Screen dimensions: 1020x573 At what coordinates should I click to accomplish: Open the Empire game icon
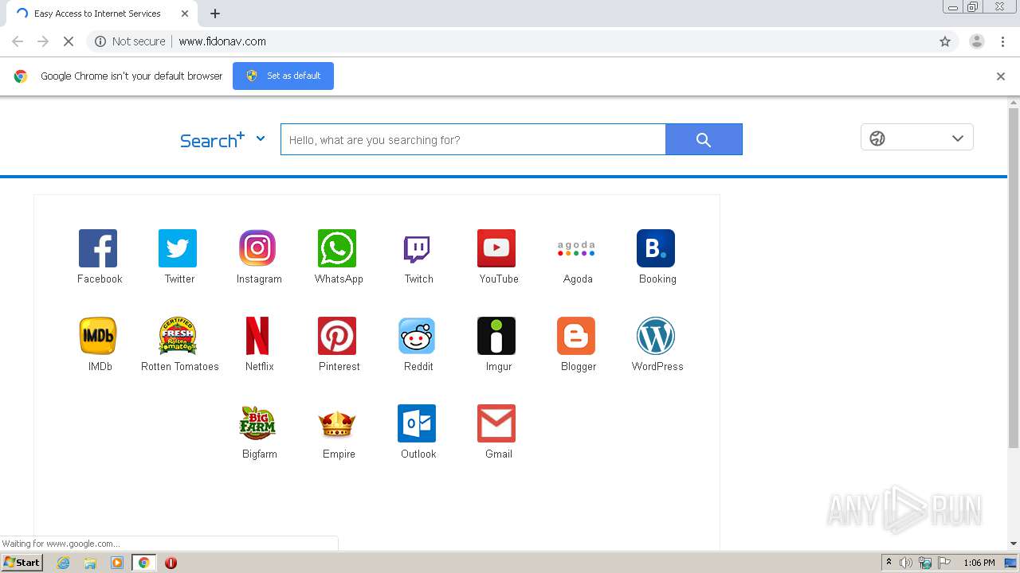[337, 423]
